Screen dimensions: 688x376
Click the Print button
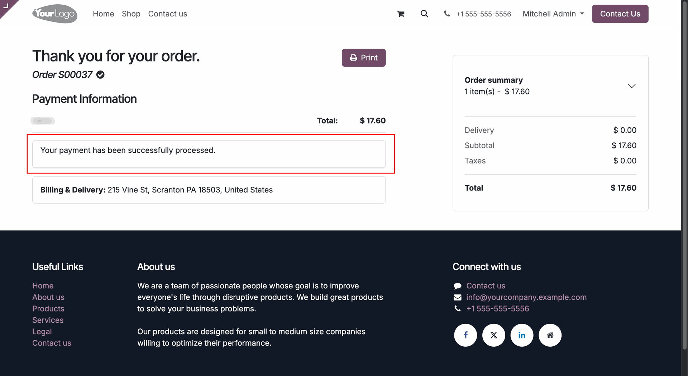[364, 58]
